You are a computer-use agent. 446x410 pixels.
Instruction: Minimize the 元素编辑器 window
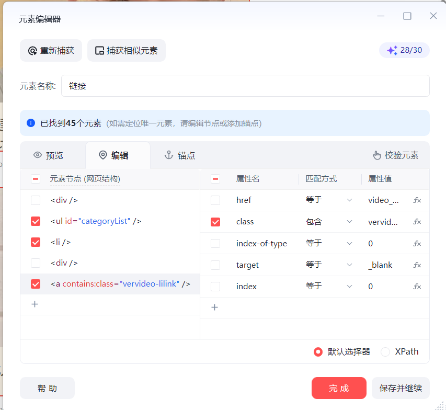[381, 16]
